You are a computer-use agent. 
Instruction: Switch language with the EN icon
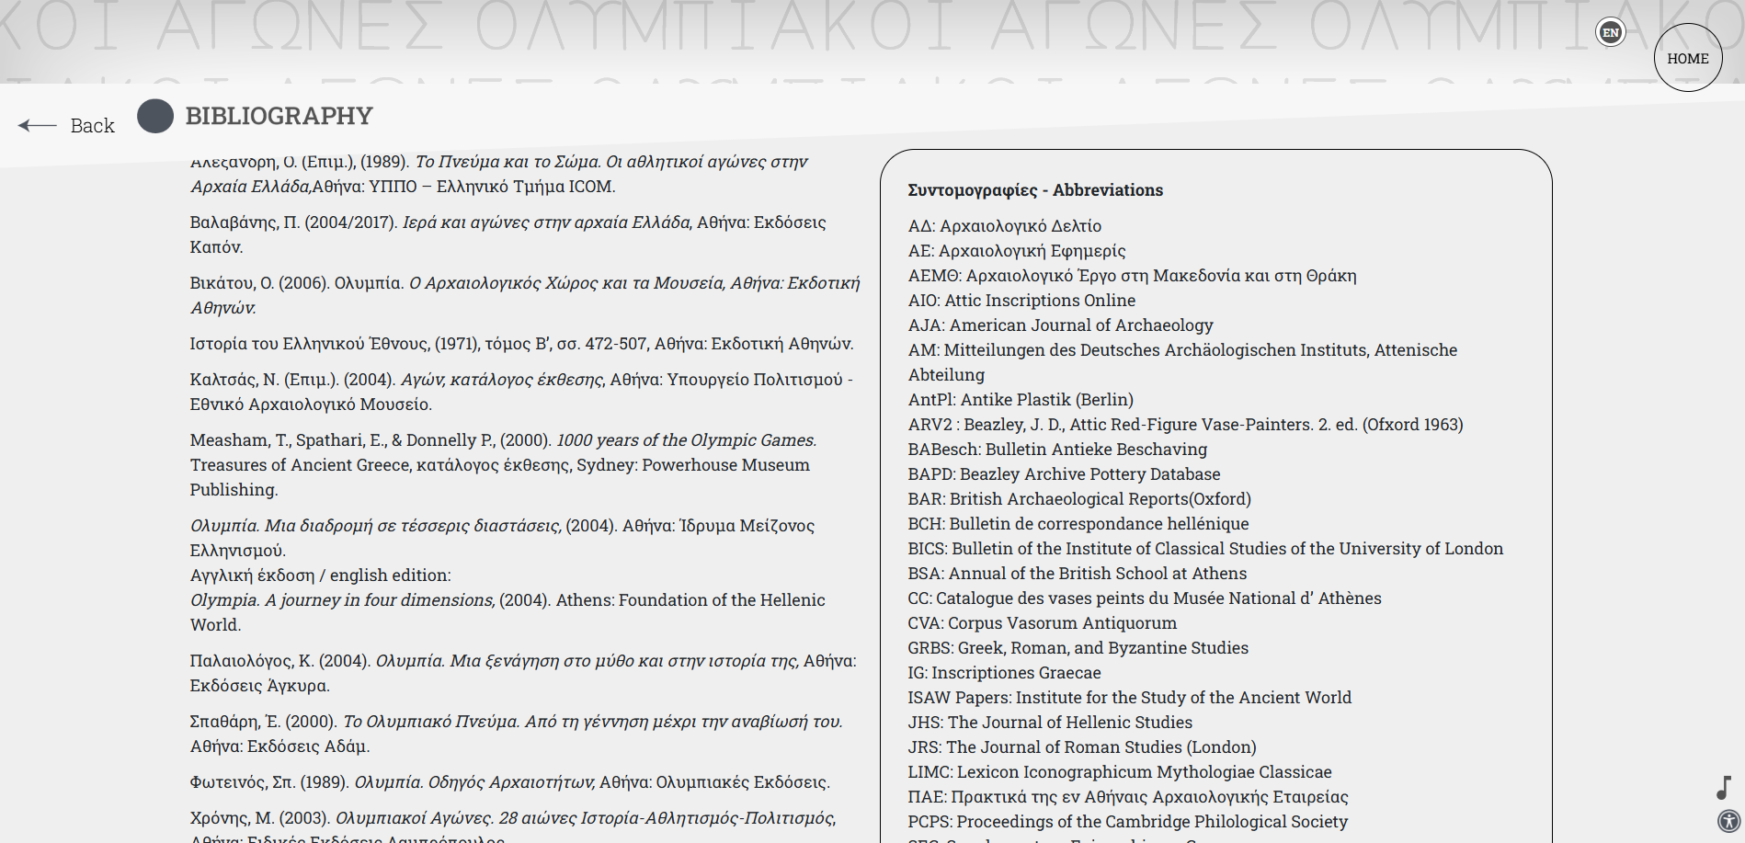pos(1610,32)
